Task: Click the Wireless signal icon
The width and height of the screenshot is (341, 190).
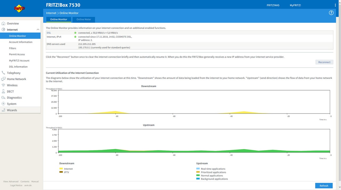Action: 3,85
